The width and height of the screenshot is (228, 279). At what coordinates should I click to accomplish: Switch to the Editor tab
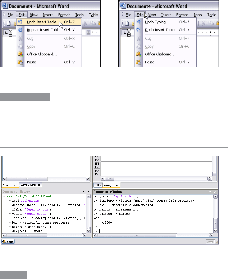pyautogui.click(x=98, y=185)
